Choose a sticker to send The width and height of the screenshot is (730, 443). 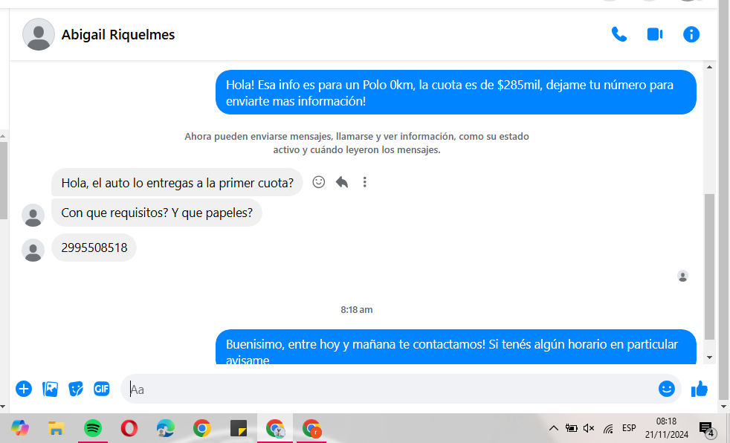[x=76, y=389]
